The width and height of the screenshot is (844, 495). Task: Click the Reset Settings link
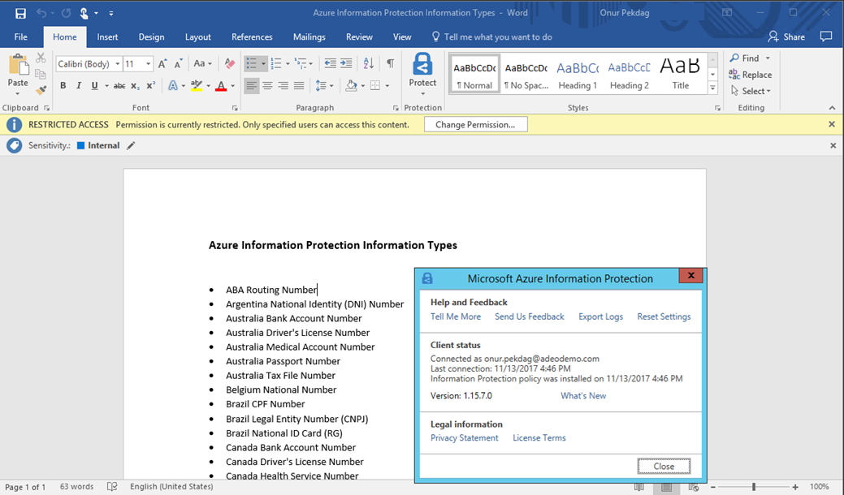(x=664, y=316)
